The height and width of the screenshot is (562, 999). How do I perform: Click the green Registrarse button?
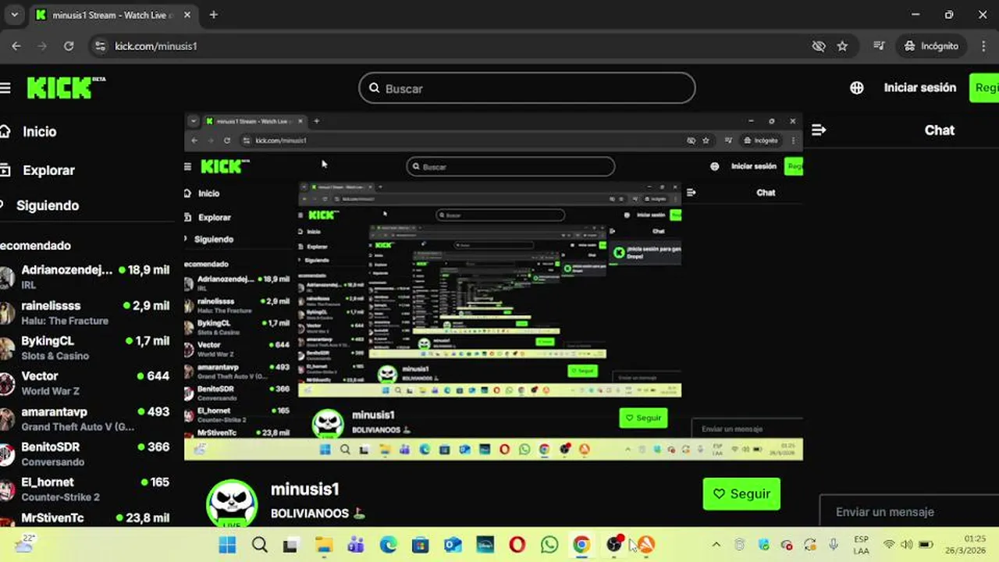point(984,88)
